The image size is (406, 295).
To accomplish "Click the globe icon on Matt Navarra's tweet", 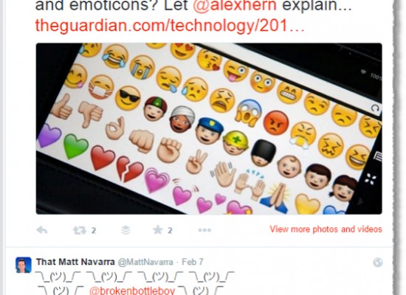I will [x=378, y=263].
